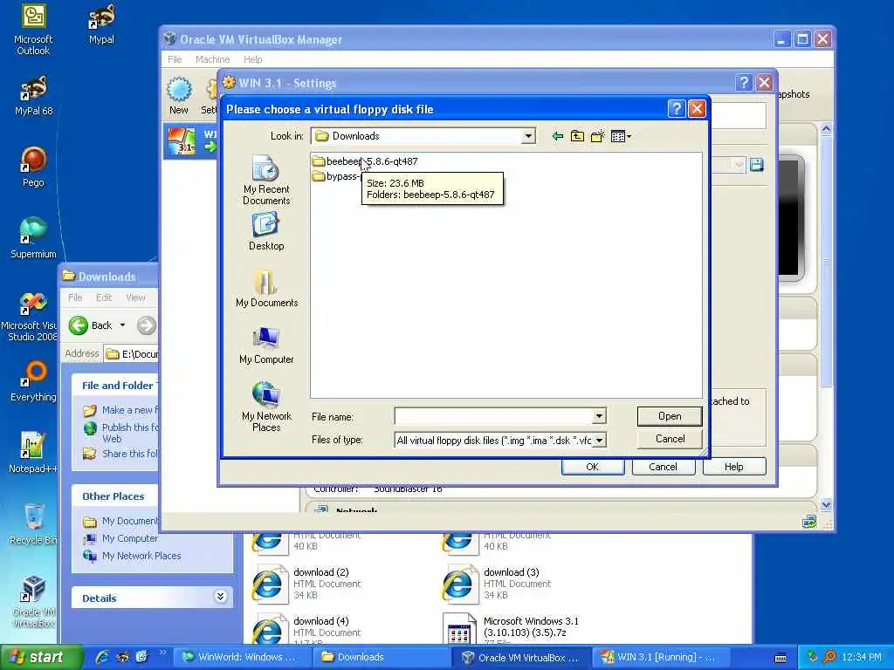Expand the Look in Downloads dropdown
This screenshot has height=670, width=894.
click(x=528, y=136)
